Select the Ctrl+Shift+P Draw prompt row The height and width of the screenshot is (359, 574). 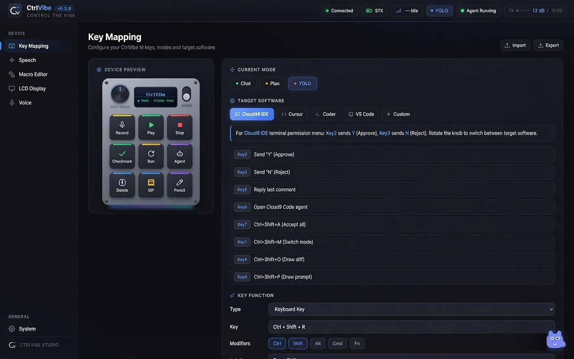(392, 277)
